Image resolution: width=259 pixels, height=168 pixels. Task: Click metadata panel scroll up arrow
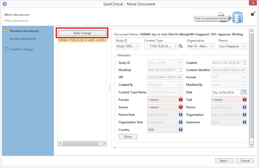point(251,31)
